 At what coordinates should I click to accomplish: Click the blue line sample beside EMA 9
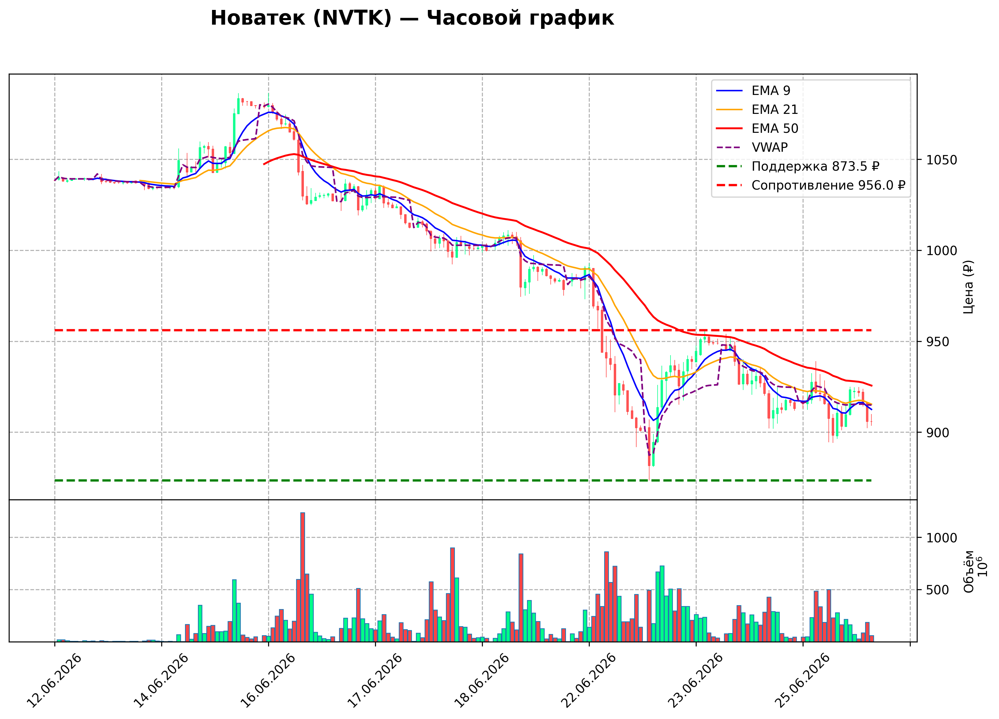tap(729, 91)
